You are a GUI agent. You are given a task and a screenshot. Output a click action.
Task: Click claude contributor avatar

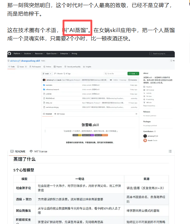[x=145, y=140]
